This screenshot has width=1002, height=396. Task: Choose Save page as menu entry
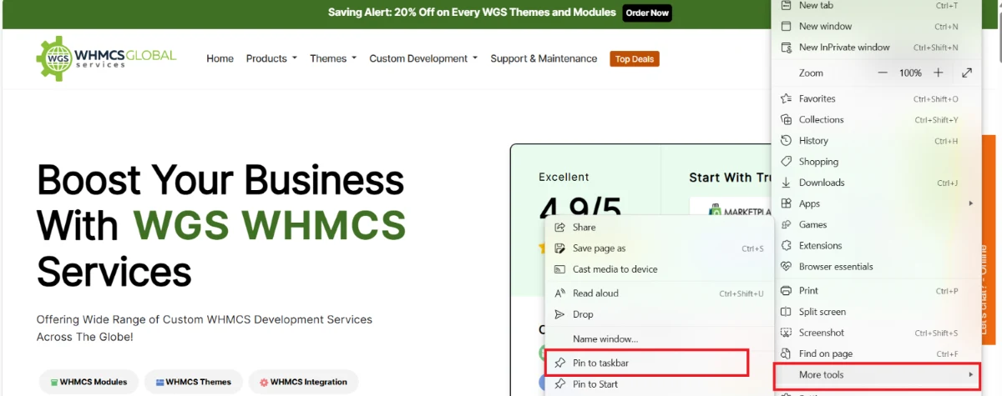click(660, 248)
